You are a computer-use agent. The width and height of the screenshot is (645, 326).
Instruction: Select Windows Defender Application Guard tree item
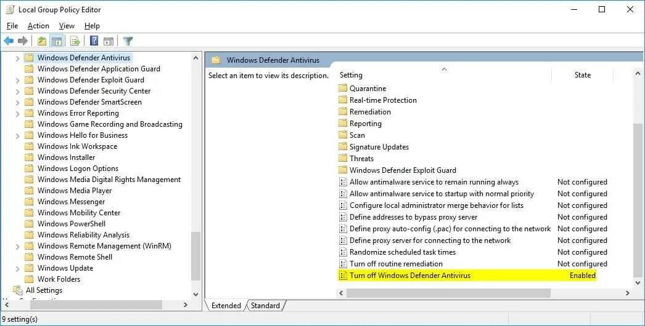click(99, 68)
